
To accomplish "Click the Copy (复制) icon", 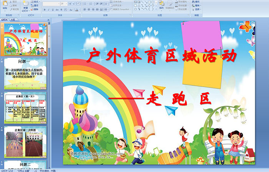I will pyautogui.click(x=11, y=5).
